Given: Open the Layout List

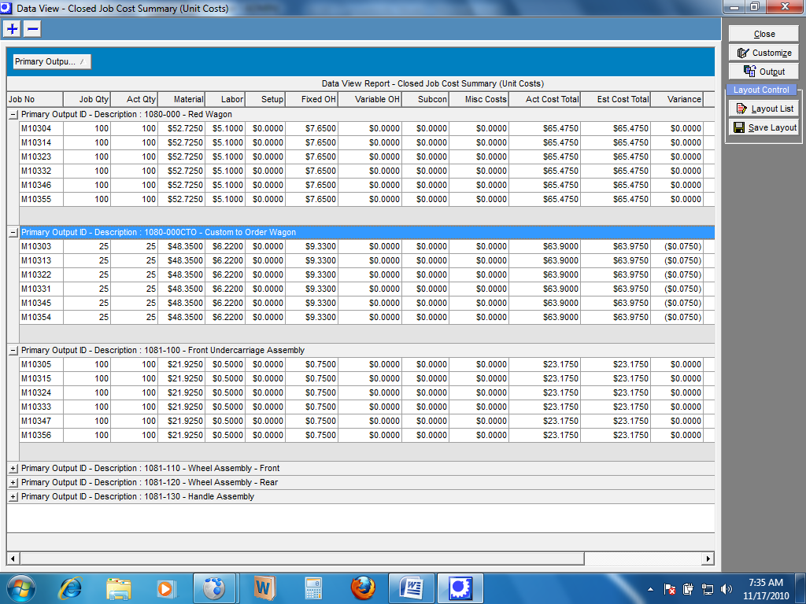Looking at the screenshot, I should tap(763, 109).
